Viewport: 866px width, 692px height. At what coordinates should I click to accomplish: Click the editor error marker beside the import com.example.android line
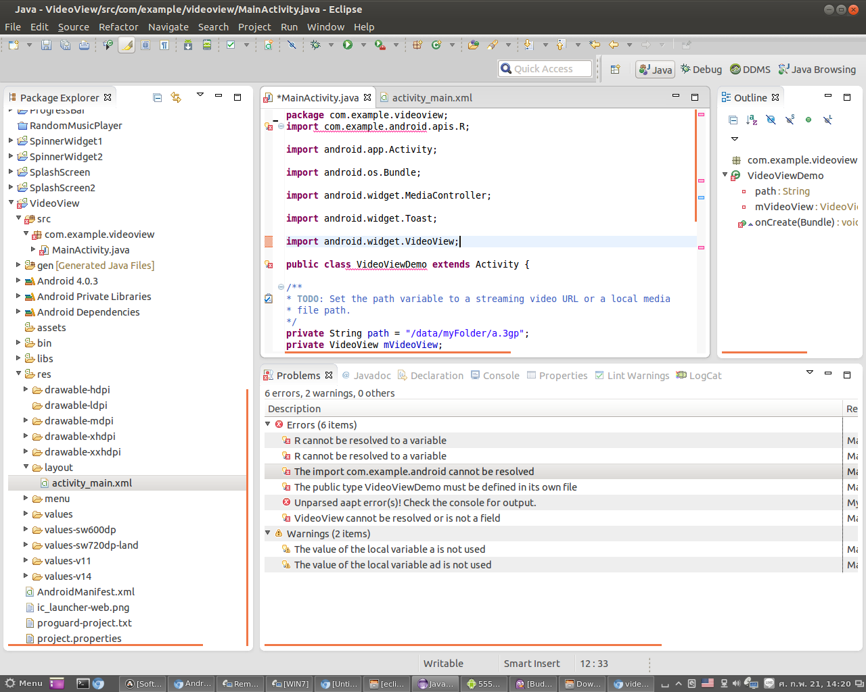point(269,126)
